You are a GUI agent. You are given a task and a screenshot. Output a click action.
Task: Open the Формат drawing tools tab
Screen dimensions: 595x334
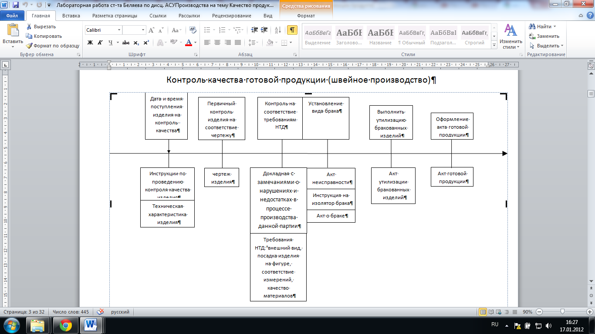pyautogui.click(x=306, y=16)
